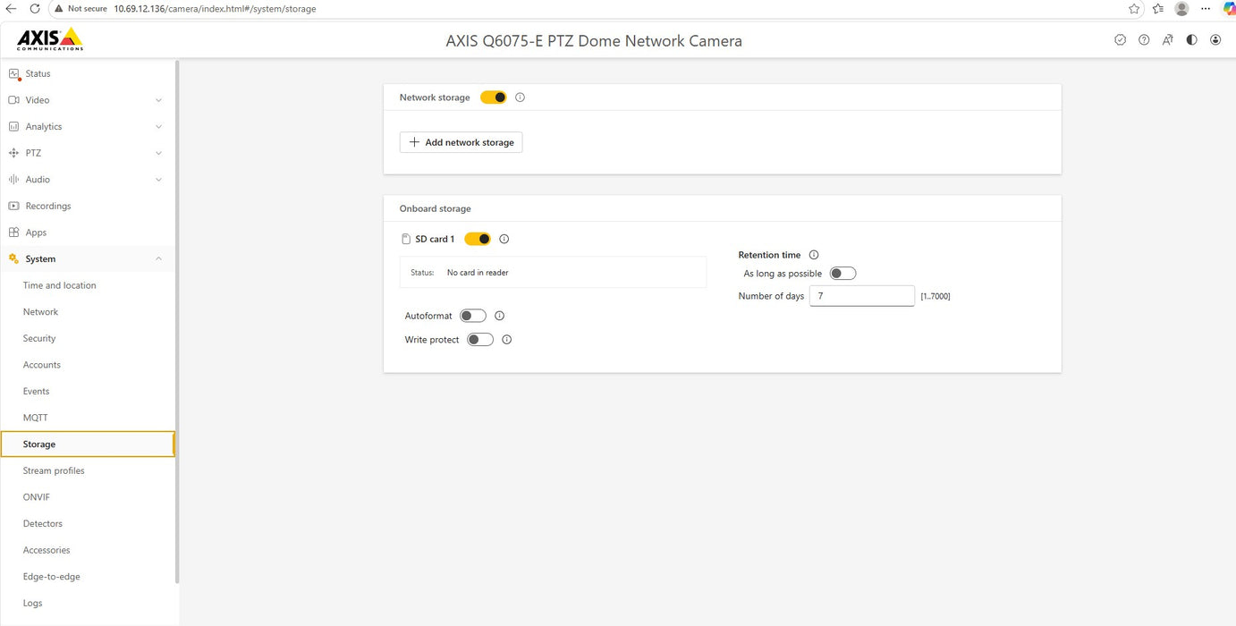Click the AXIS Communications logo
This screenshot has height=626, width=1236.
pyautogui.click(x=50, y=39)
